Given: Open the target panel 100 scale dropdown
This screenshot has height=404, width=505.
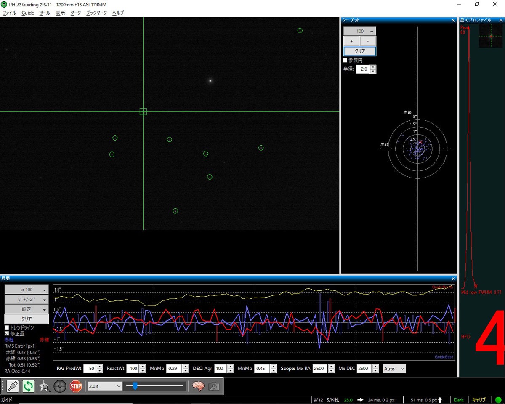Looking at the screenshot, I should click(x=360, y=31).
